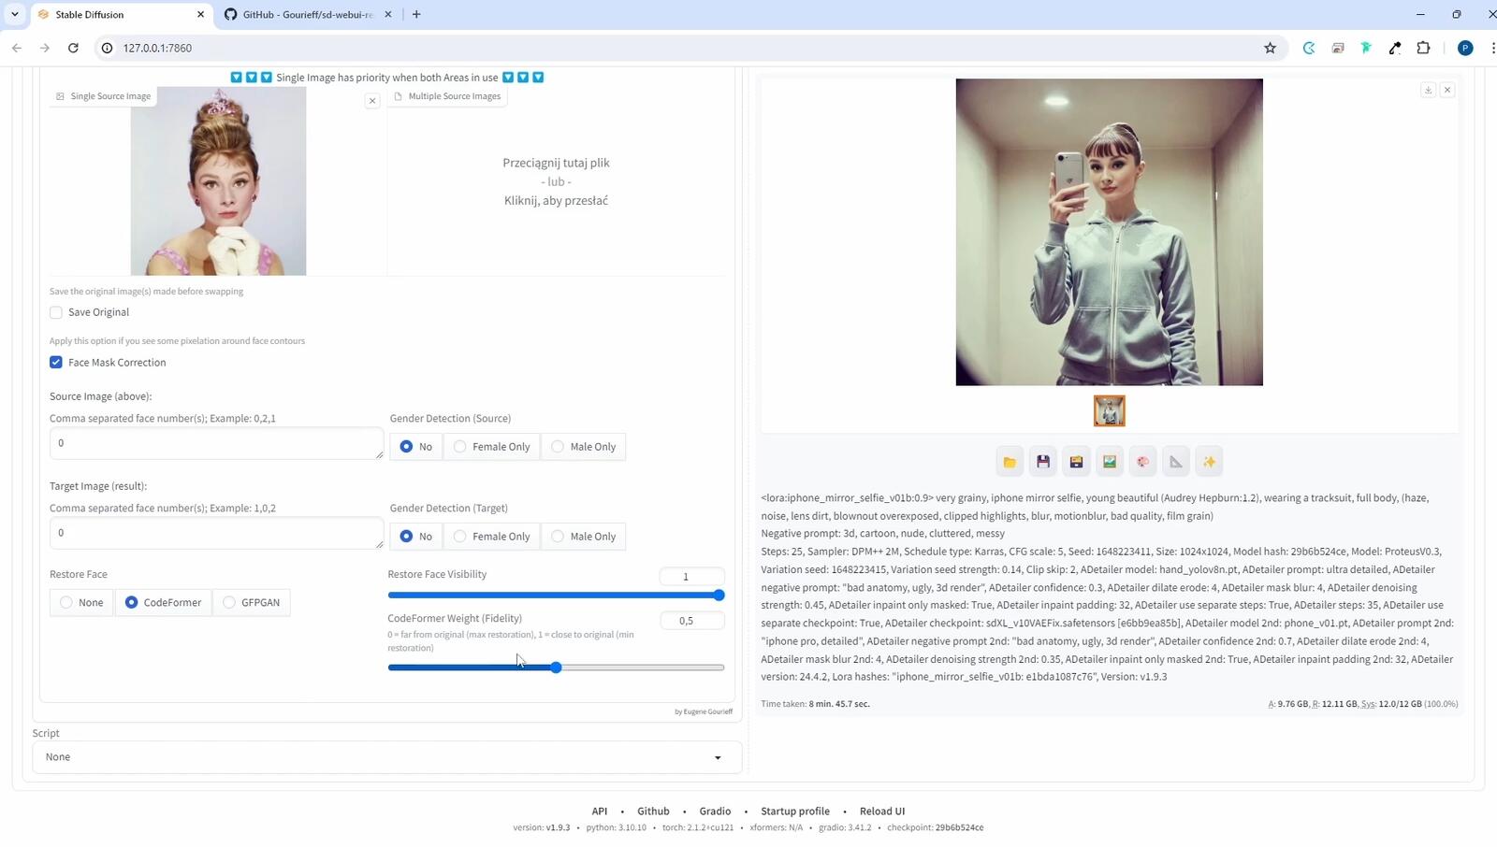Open the Script dropdown
This screenshot has height=847, width=1497.
(x=386, y=757)
